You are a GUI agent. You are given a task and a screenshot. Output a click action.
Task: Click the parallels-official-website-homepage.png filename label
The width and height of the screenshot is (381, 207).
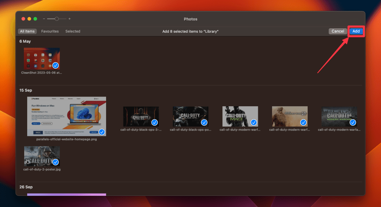[x=66, y=139]
